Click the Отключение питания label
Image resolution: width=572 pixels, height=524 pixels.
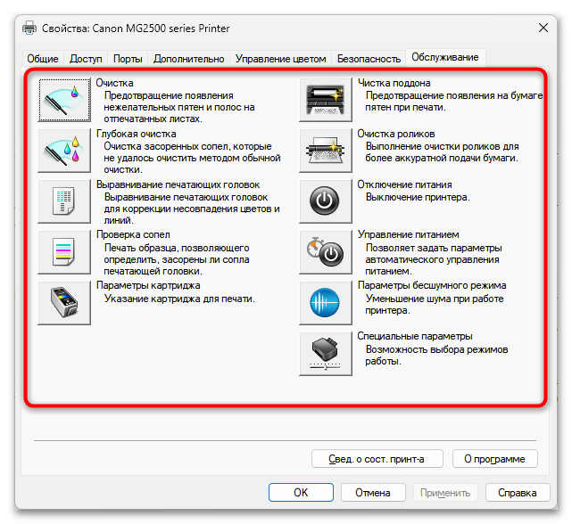pos(404,184)
